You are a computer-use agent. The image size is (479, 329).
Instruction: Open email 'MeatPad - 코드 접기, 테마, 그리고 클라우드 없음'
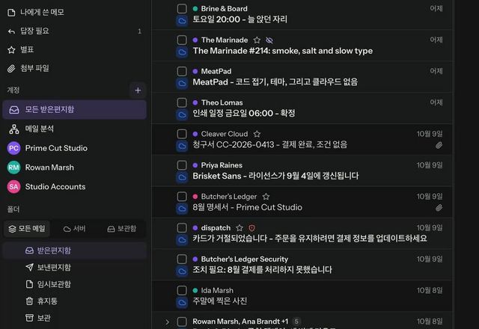tap(275, 82)
